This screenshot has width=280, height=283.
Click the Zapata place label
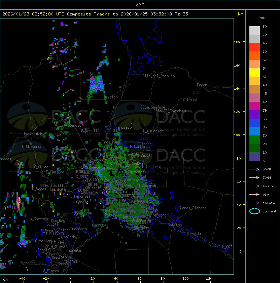tap(75, 250)
